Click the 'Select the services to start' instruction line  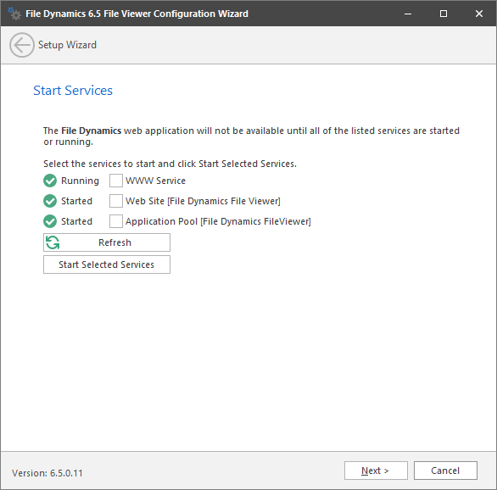pos(170,164)
